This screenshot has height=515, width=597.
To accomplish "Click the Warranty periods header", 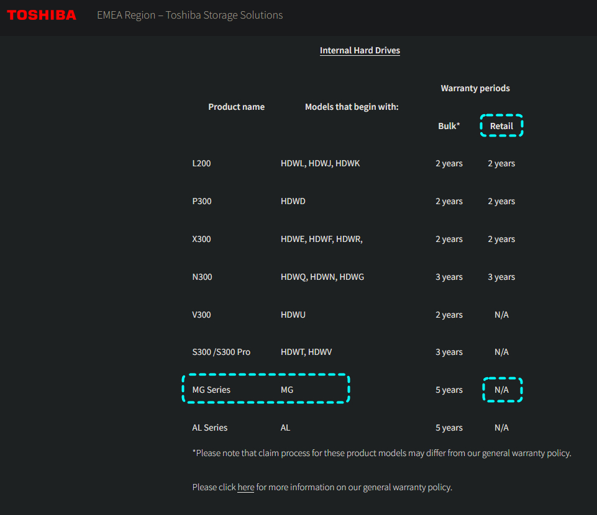I will click(x=475, y=88).
